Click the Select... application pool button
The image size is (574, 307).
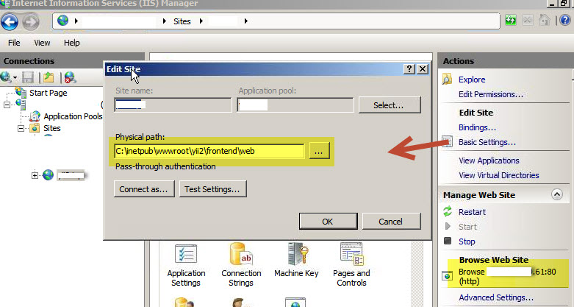[x=390, y=105]
